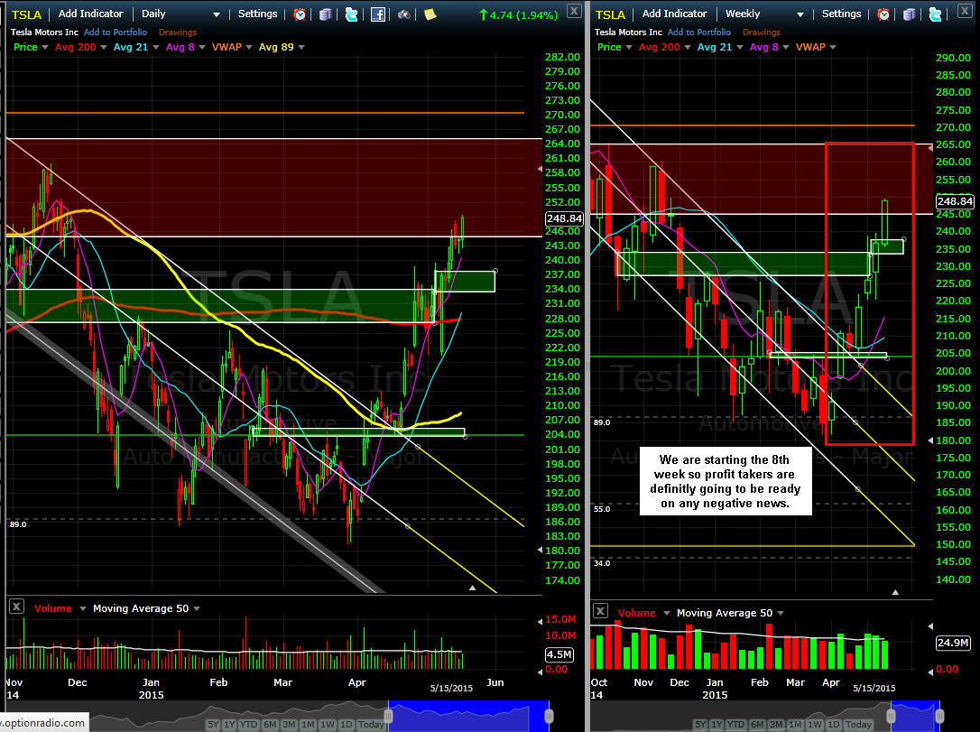The width and height of the screenshot is (980, 732).
Task: Click the profit takers text annotation
Action: [725, 481]
